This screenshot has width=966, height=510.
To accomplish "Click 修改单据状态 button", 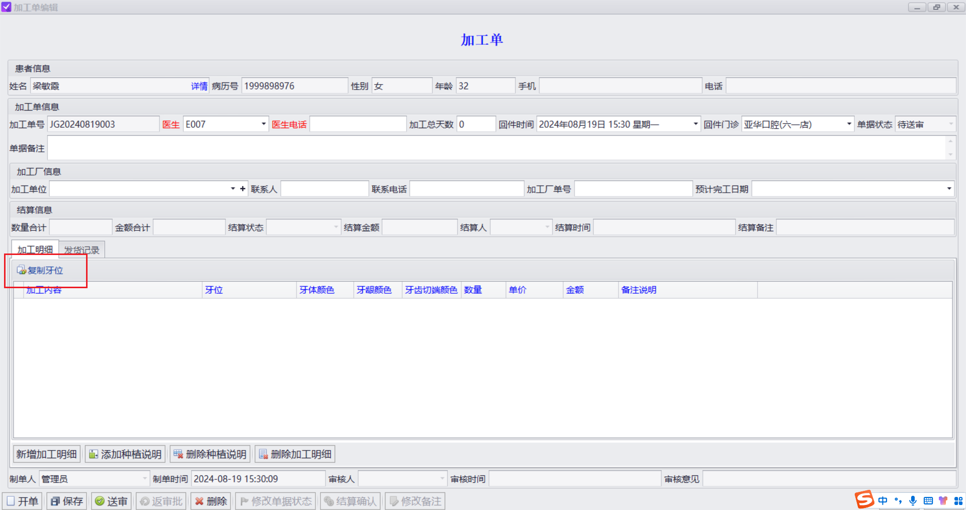I will pos(276,501).
